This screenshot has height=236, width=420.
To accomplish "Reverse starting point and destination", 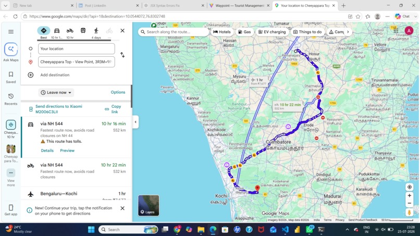I will click(122, 55).
